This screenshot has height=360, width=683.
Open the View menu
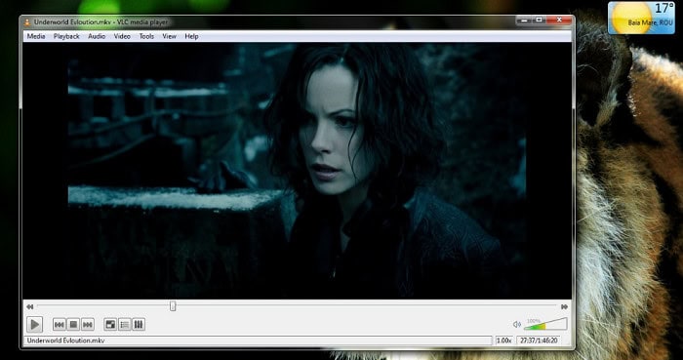coord(170,36)
